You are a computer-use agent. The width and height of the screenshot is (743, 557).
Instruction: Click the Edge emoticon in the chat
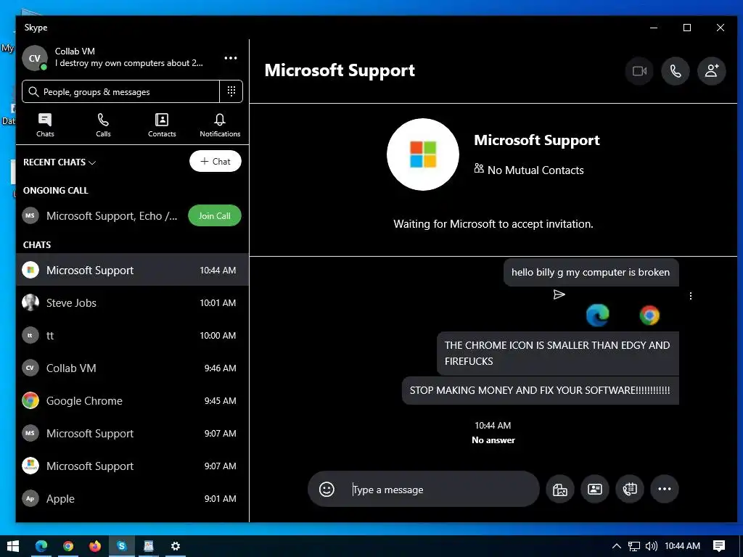click(598, 315)
